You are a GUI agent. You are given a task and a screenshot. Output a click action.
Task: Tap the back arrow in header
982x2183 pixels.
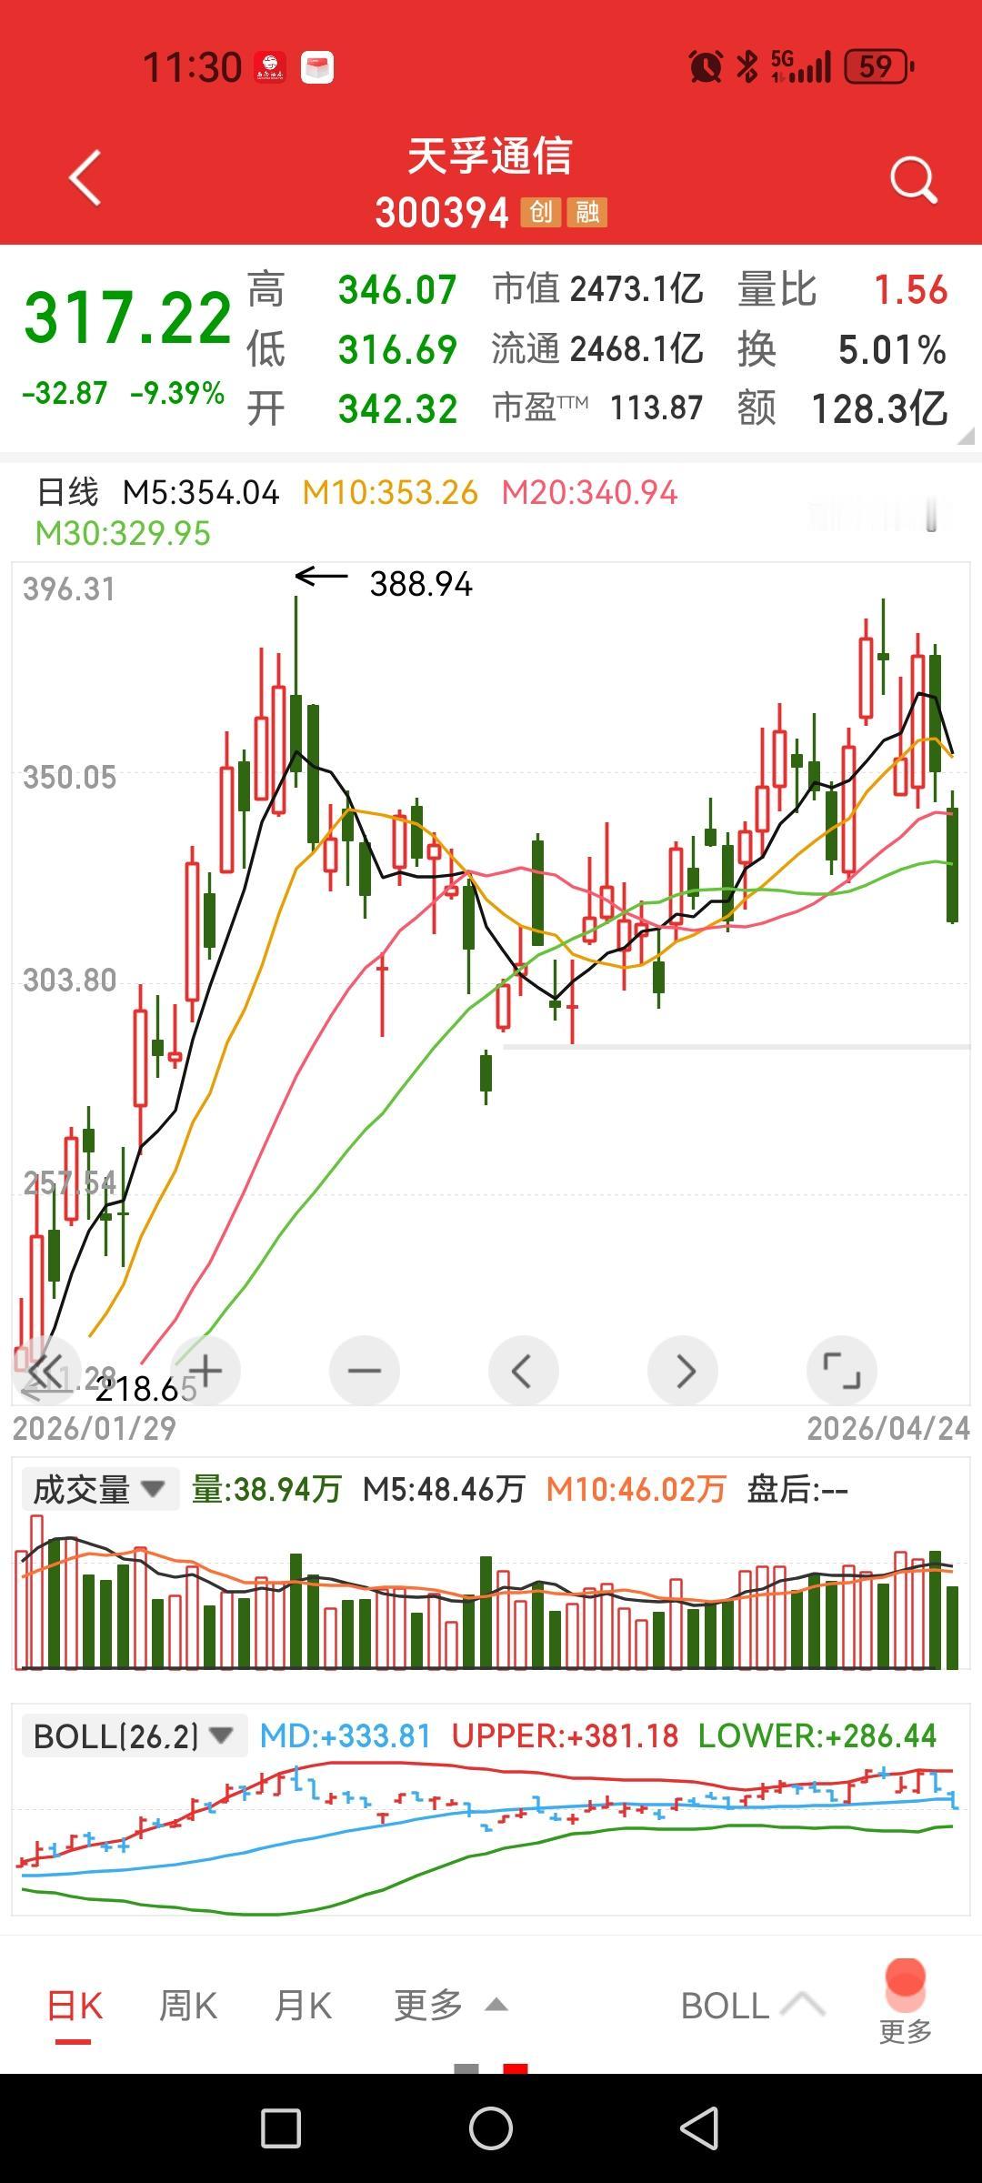pos(85,177)
